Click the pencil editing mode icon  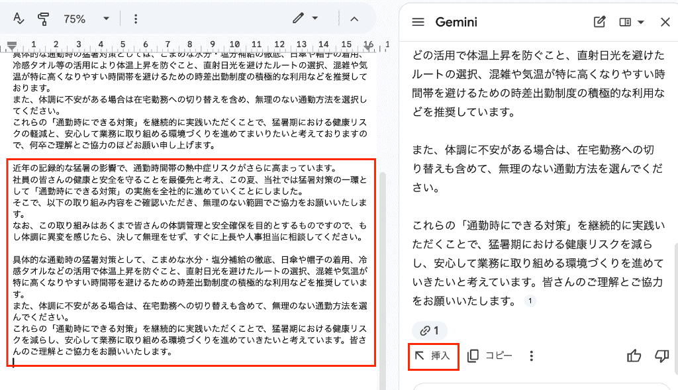point(298,18)
